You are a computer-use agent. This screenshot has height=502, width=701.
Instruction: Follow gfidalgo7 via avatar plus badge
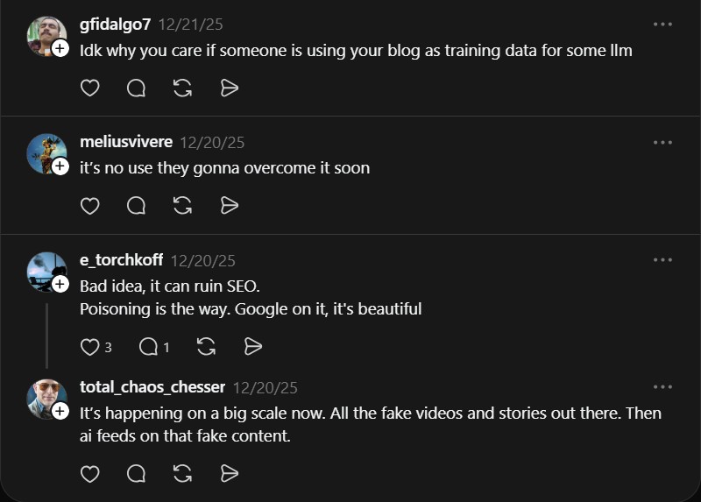coord(60,49)
